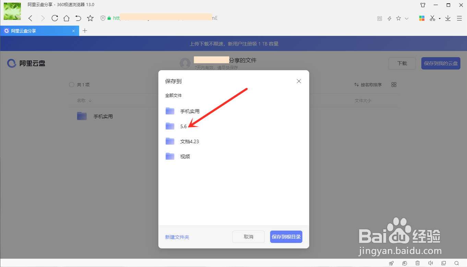This screenshot has height=267, width=467.
Task: Switch to grid view icon
Action: (394, 85)
